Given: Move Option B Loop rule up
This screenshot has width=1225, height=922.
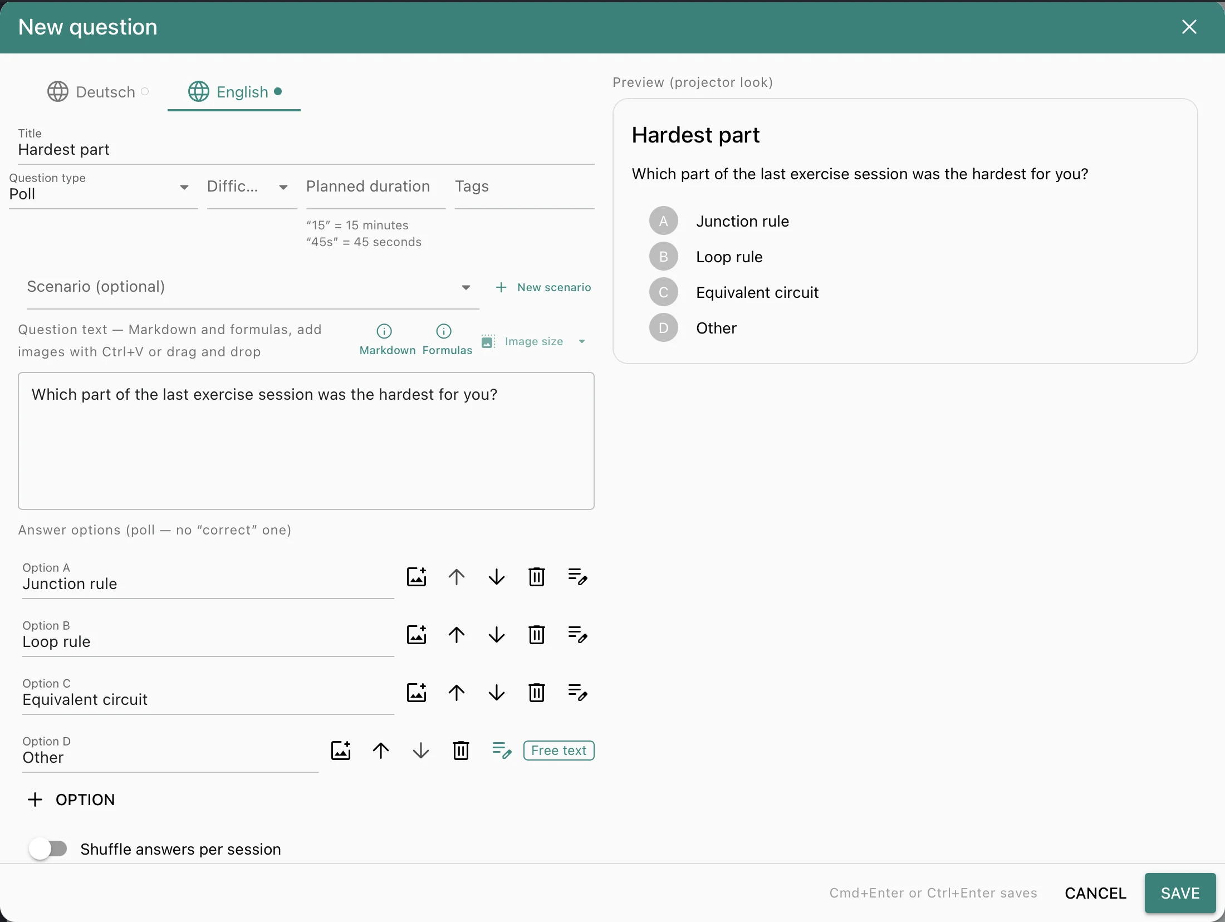Looking at the screenshot, I should pyautogui.click(x=457, y=635).
